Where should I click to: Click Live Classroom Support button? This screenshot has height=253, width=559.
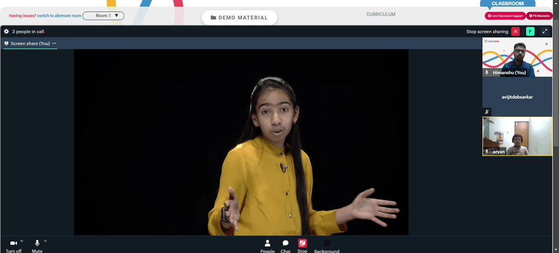pyautogui.click(x=505, y=16)
